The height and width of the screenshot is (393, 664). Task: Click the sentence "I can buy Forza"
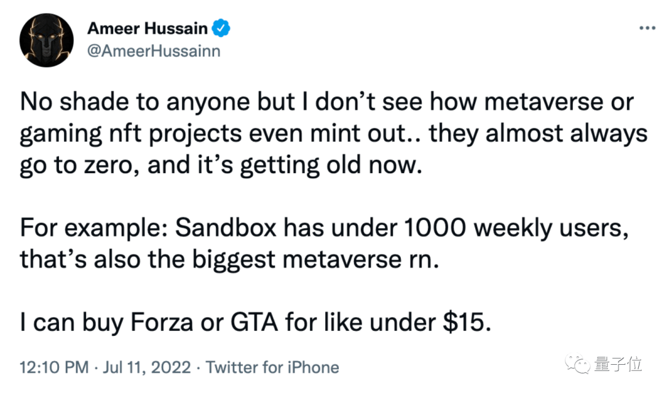point(256,323)
